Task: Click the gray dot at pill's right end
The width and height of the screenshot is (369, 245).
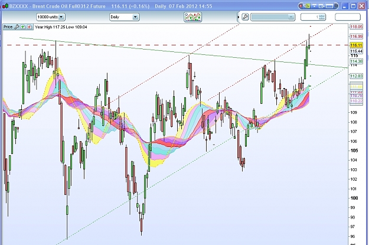Action: click(x=336, y=6)
